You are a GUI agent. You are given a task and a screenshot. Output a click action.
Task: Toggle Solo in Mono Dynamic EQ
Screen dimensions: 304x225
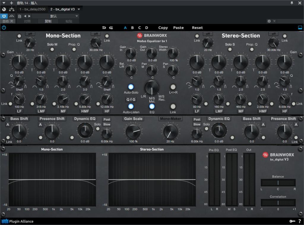[98, 129]
